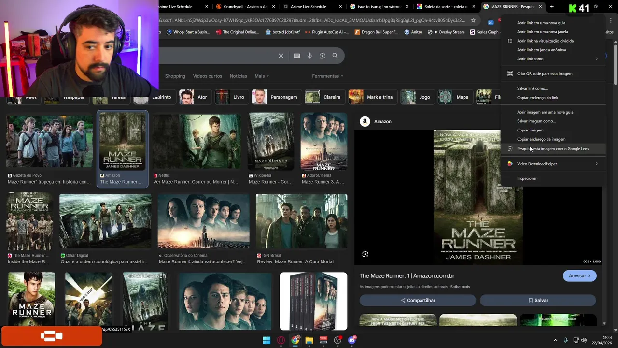Choose Copiar imagem from context menu
Viewport: 618px width, 348px height.
click(553, 130)
